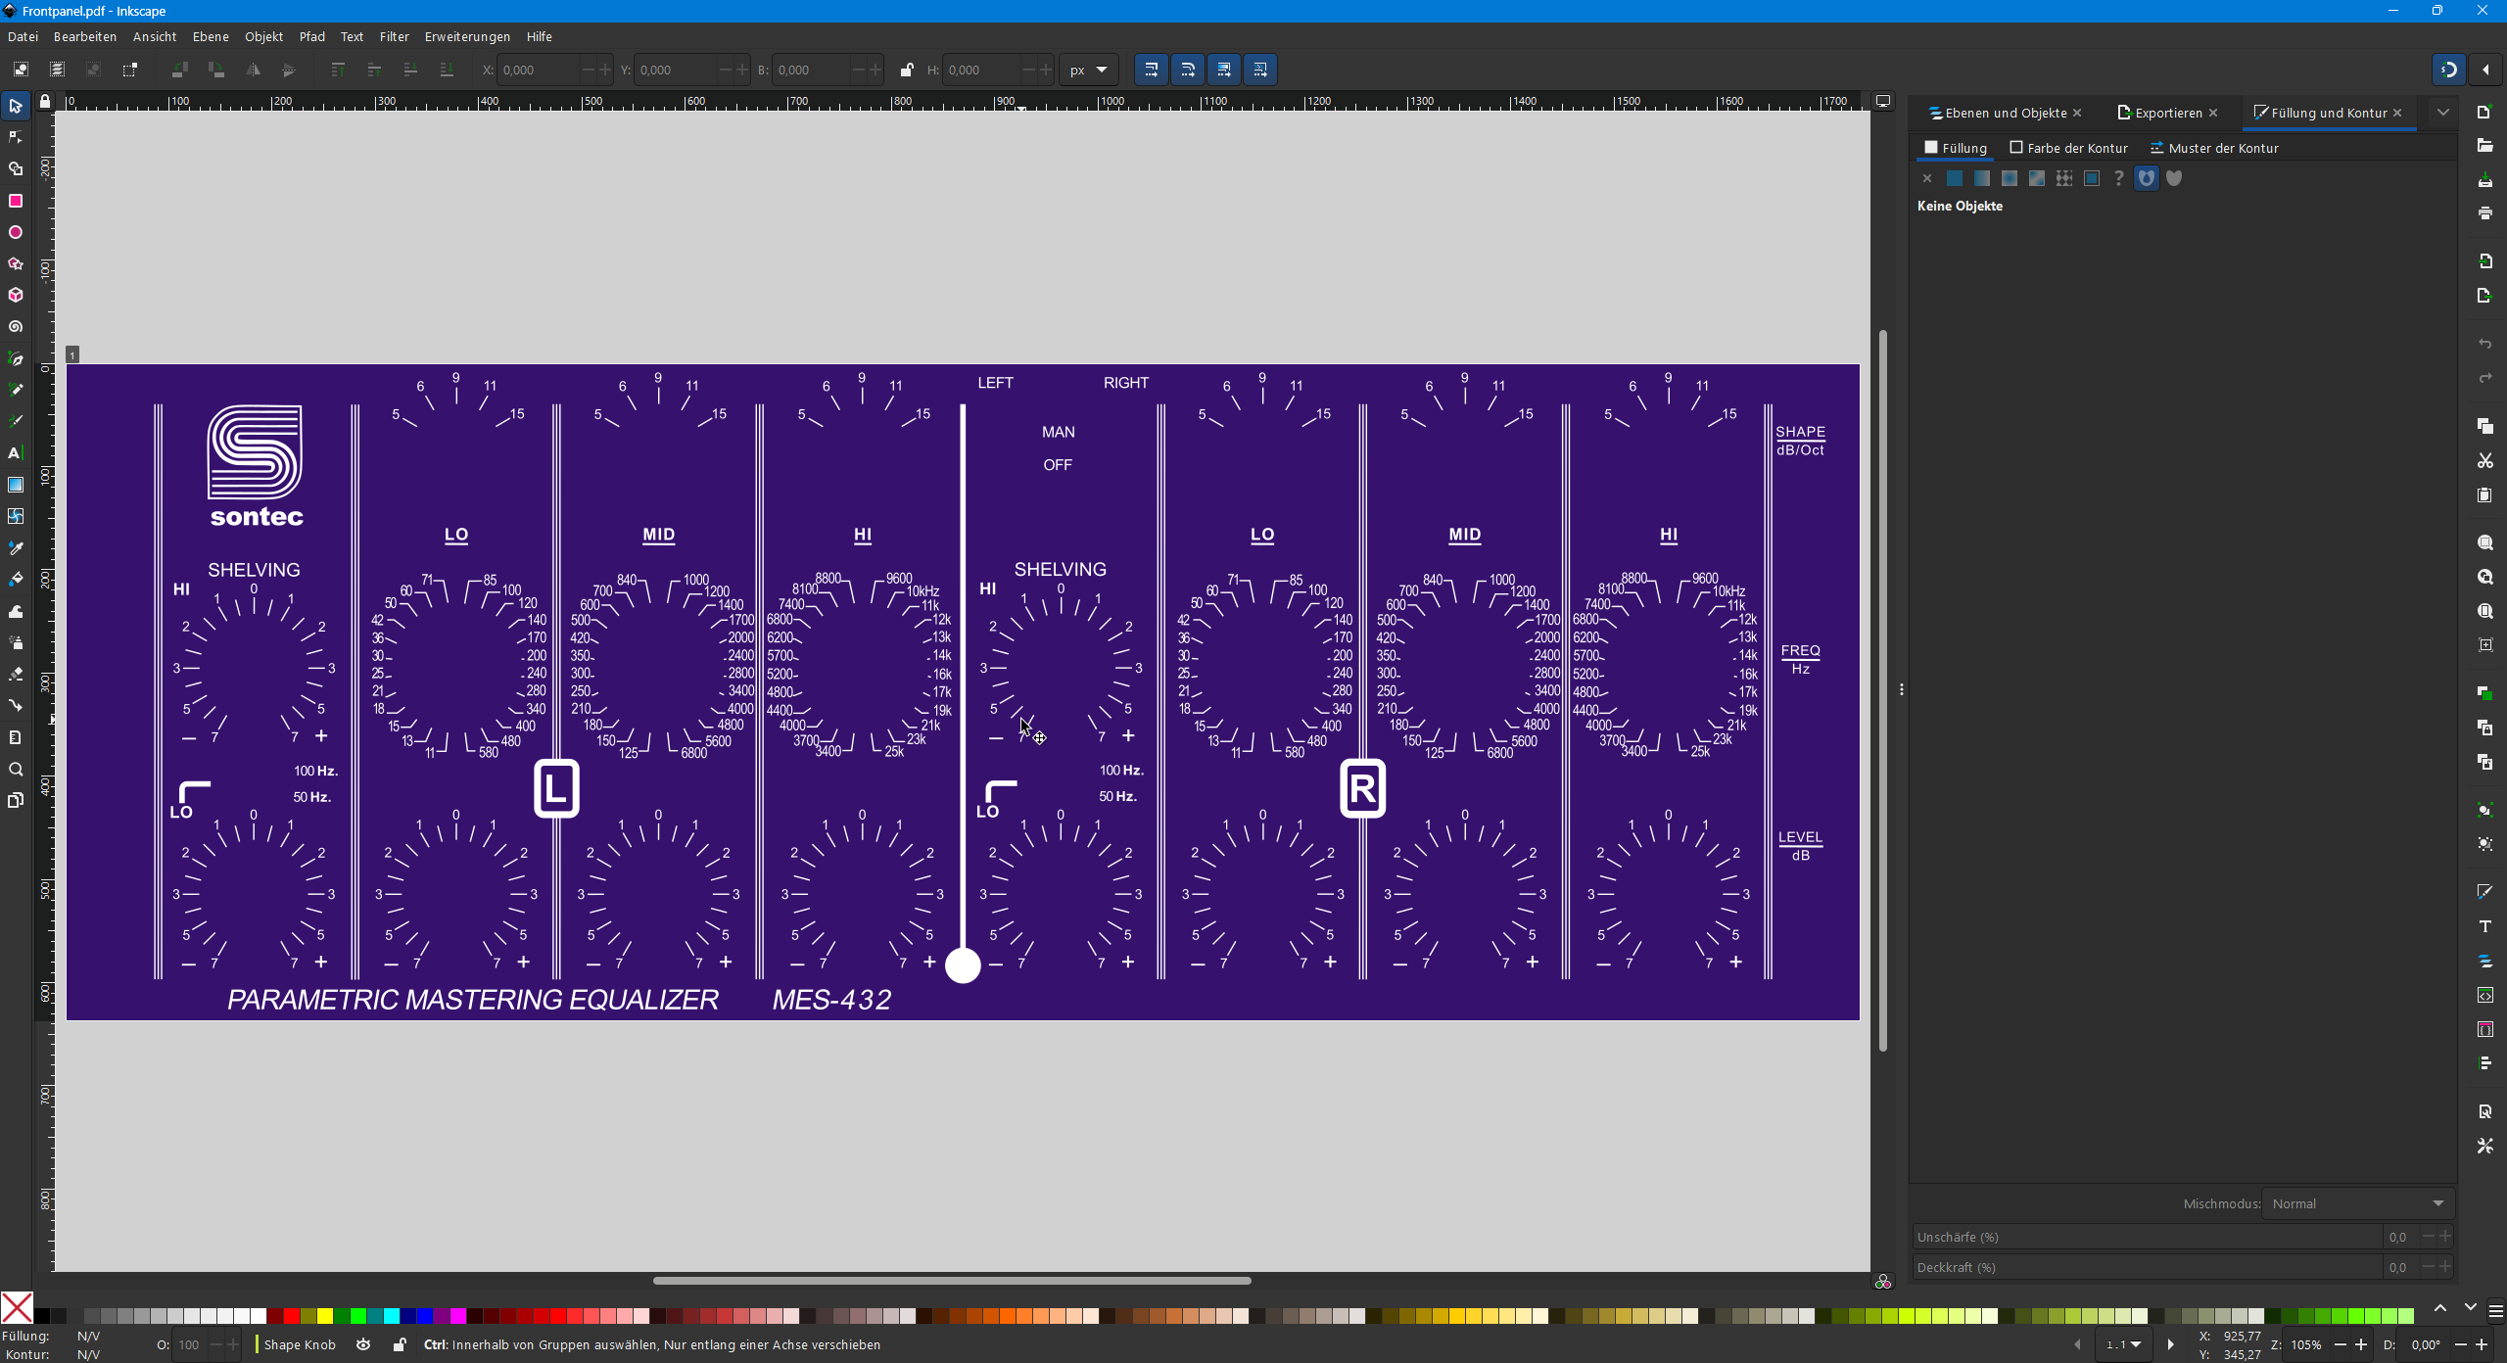Open the palette menu hamburger
2507x1363 pixels.
(x=2496, y=1311)
